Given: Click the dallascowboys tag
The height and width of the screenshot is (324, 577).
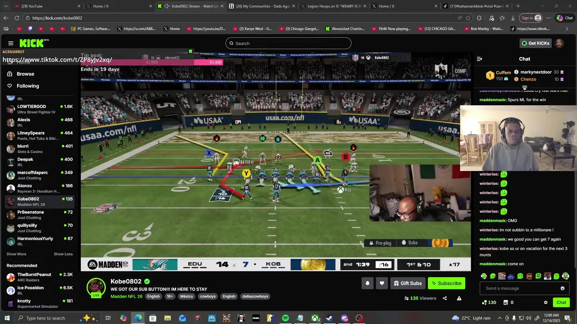Looking at the screenshot, I should [x=255, y=297].
